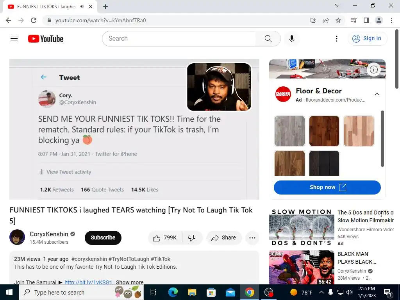Click the #TikTok hashtag

click(161, 259)
